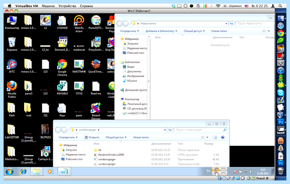Click iTunes icon in the Mac dock
The width and height of the screenshot is (290, 184).
pos(280,70)
